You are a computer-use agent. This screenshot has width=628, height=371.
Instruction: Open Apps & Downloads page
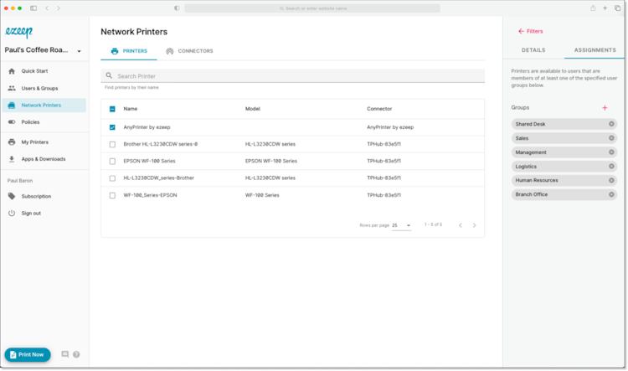tap(44, 158)
